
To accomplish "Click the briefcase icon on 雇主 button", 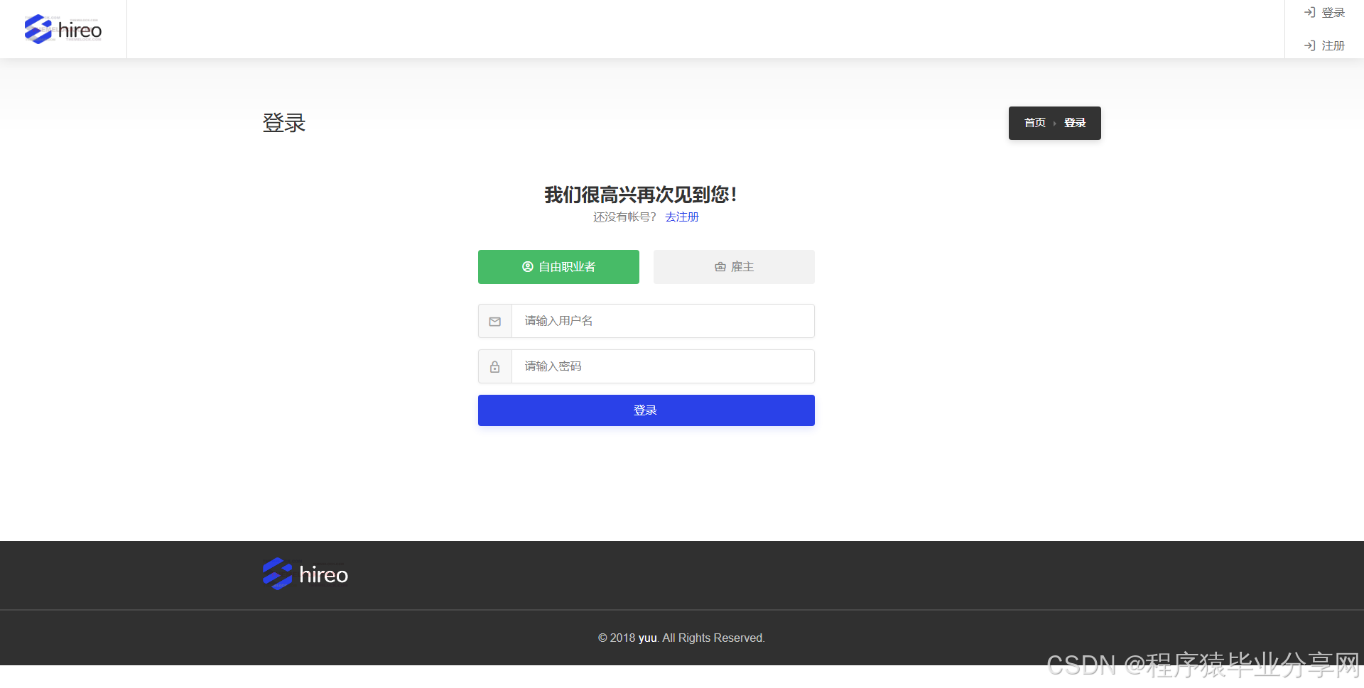I will coord(720,267).
